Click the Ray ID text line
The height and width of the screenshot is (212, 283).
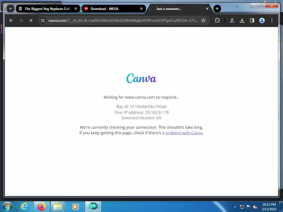point(141,107)
